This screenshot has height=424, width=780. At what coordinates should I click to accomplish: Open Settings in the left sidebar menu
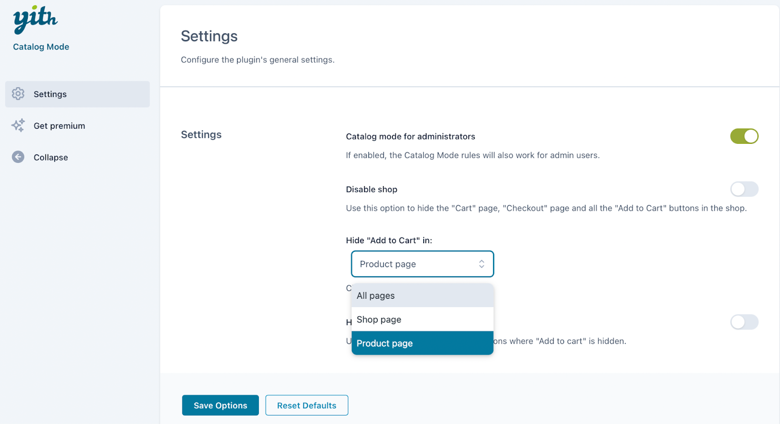50,94
